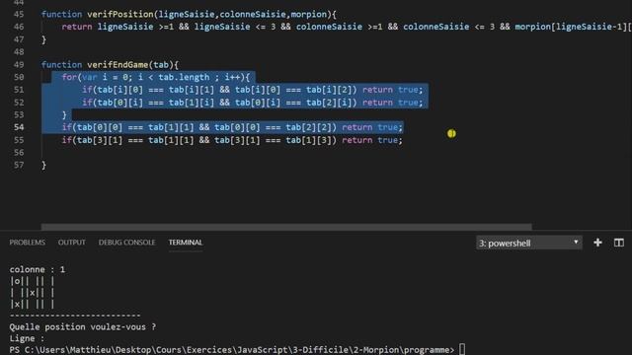Click 'tab[2][i]' on line 52
The height and width of the screenshot is (355, 632).
tap(329, 103)
